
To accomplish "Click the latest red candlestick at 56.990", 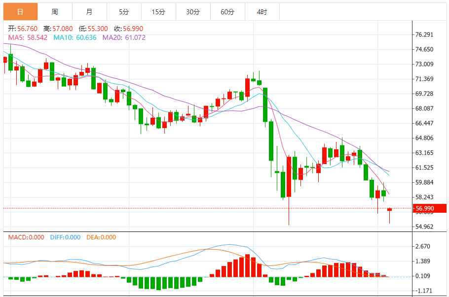I will tap(389, 209).
